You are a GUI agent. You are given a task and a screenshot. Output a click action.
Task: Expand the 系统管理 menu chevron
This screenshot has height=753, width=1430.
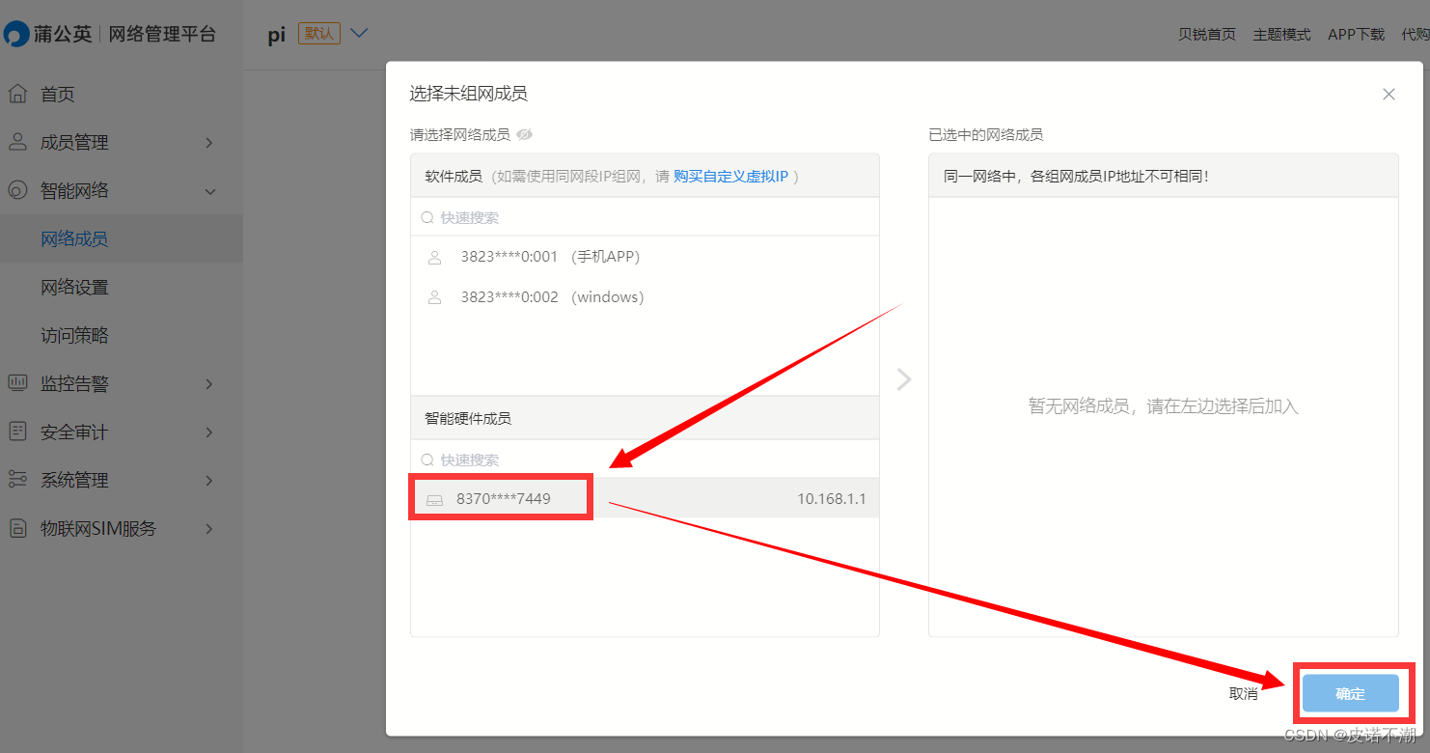click(x=209, y=481)
